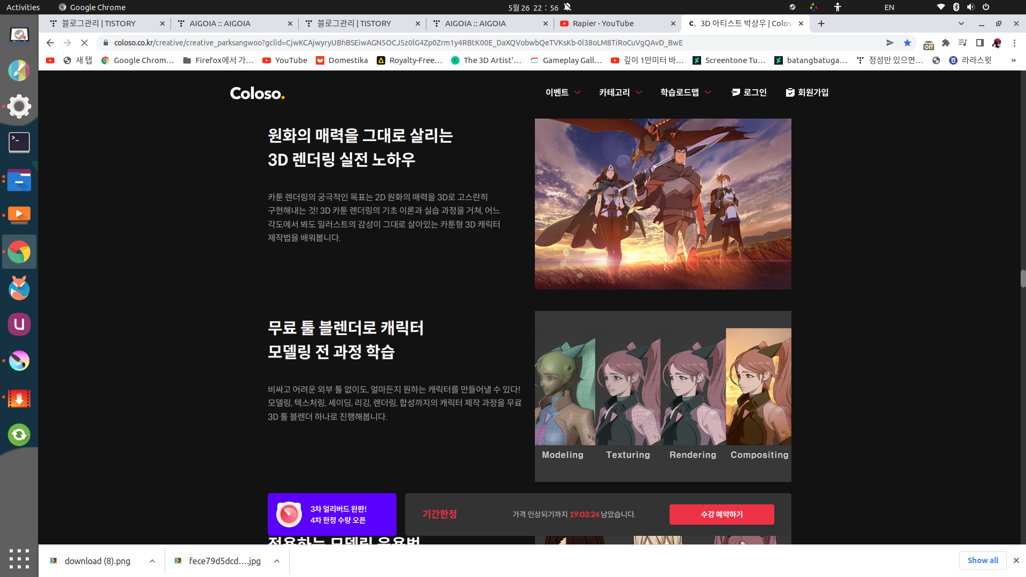Click the Modeling to Compositing stages image
The image size is (1026, 577).
pos(663,396)
